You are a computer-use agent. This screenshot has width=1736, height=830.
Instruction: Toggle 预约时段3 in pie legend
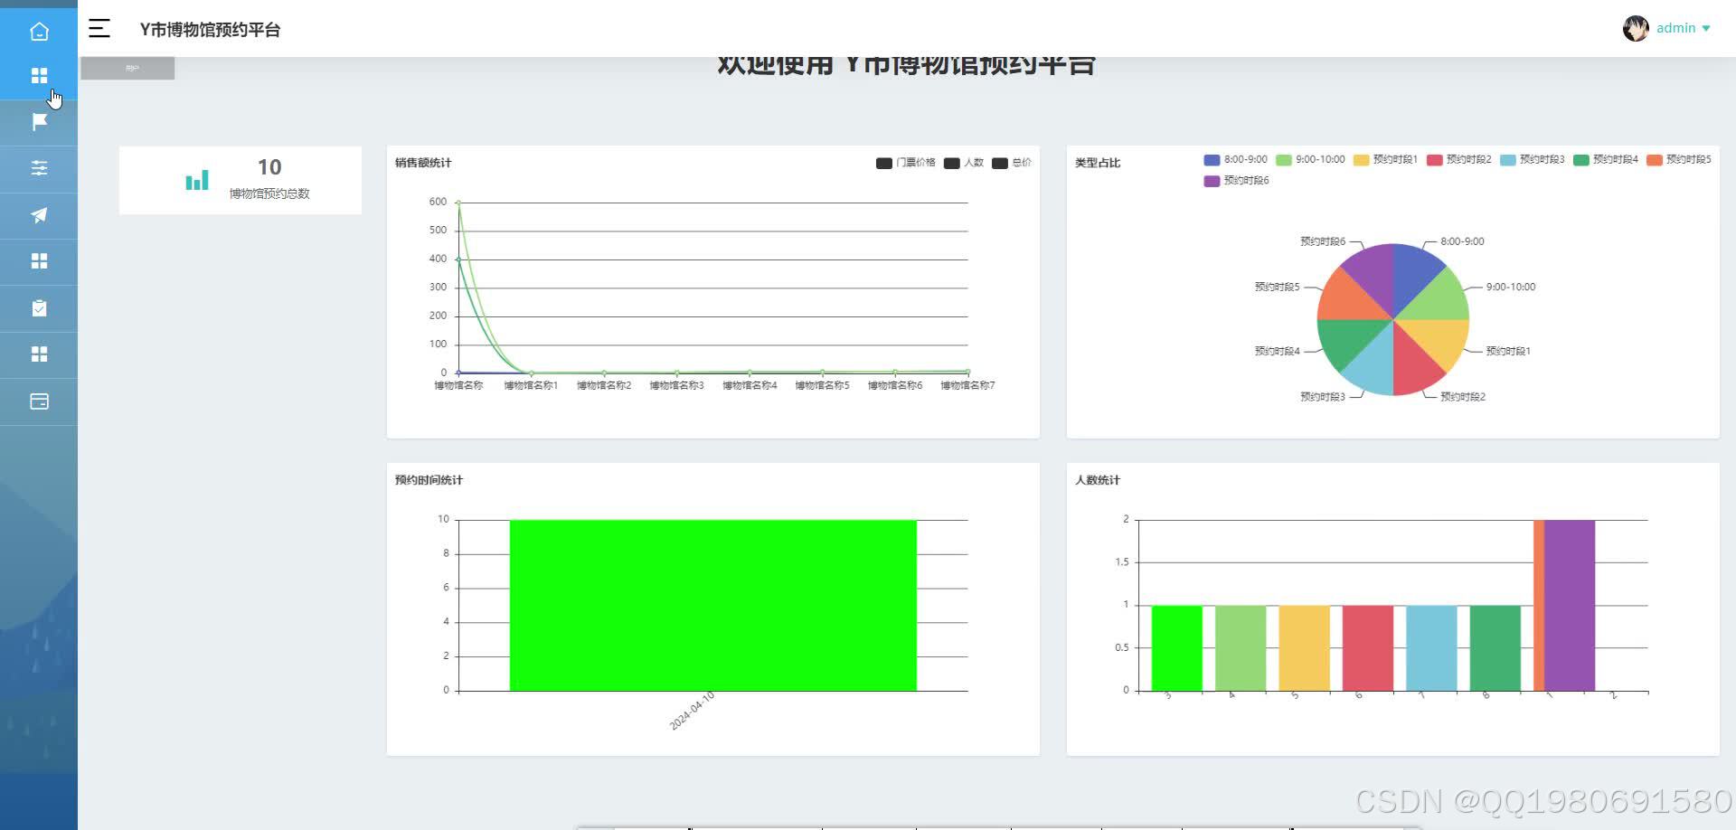click(x=1533, y=159)
